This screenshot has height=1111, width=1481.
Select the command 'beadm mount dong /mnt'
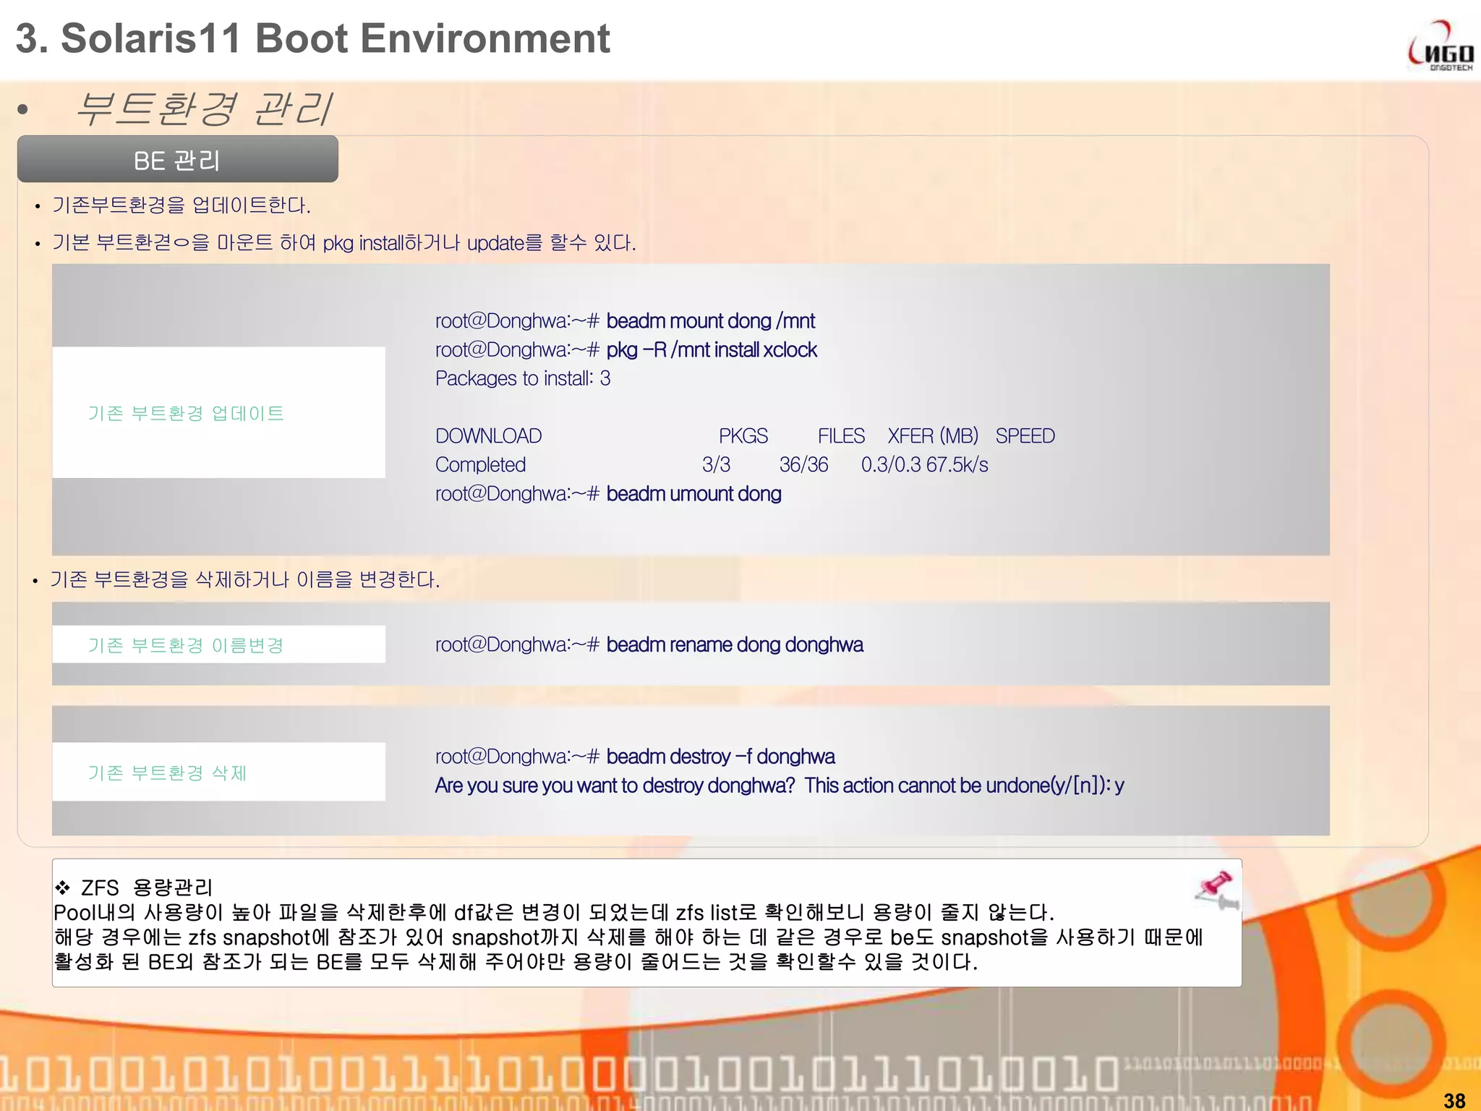coord(710,320)
